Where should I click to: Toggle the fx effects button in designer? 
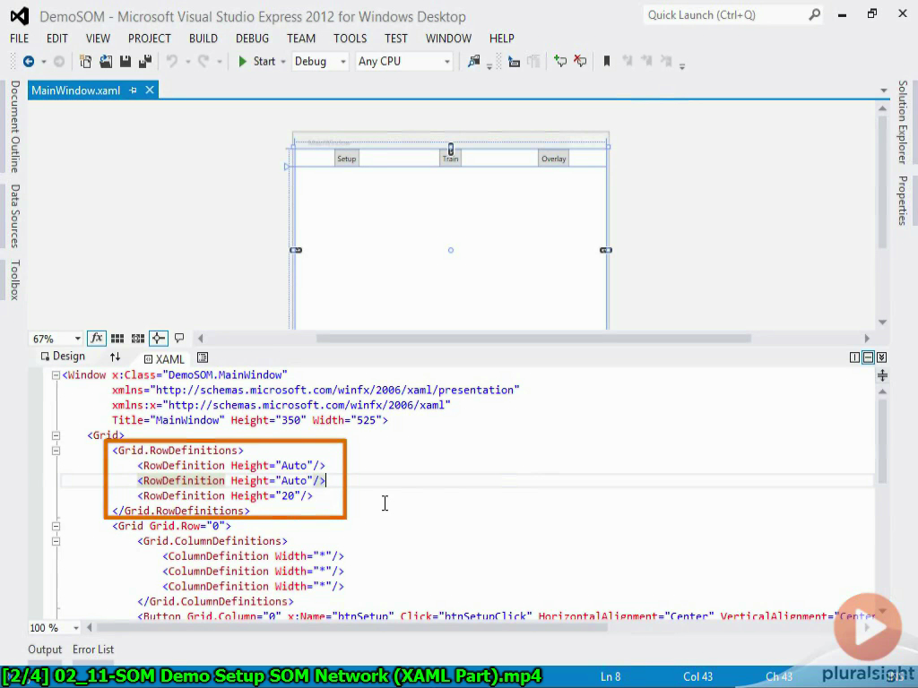pyautogui.click(x=97, y=338)
